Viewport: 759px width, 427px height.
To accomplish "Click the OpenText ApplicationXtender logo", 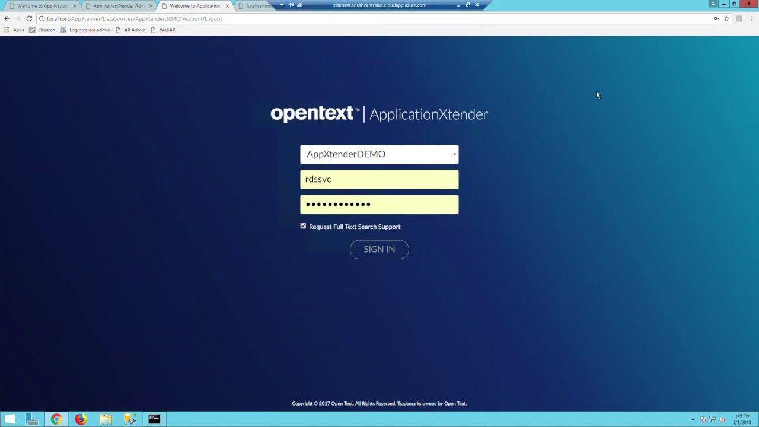I will 379,114.
